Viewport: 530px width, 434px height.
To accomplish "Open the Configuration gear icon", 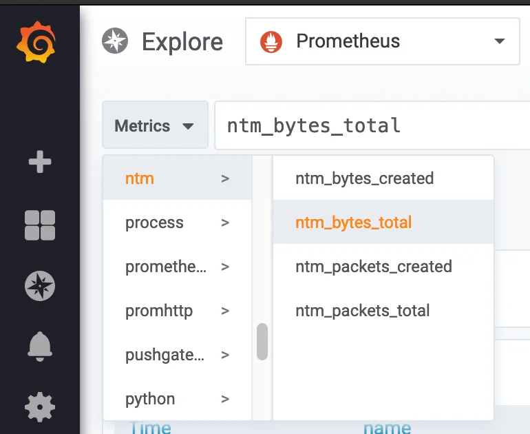I will [x=39, y=407].
